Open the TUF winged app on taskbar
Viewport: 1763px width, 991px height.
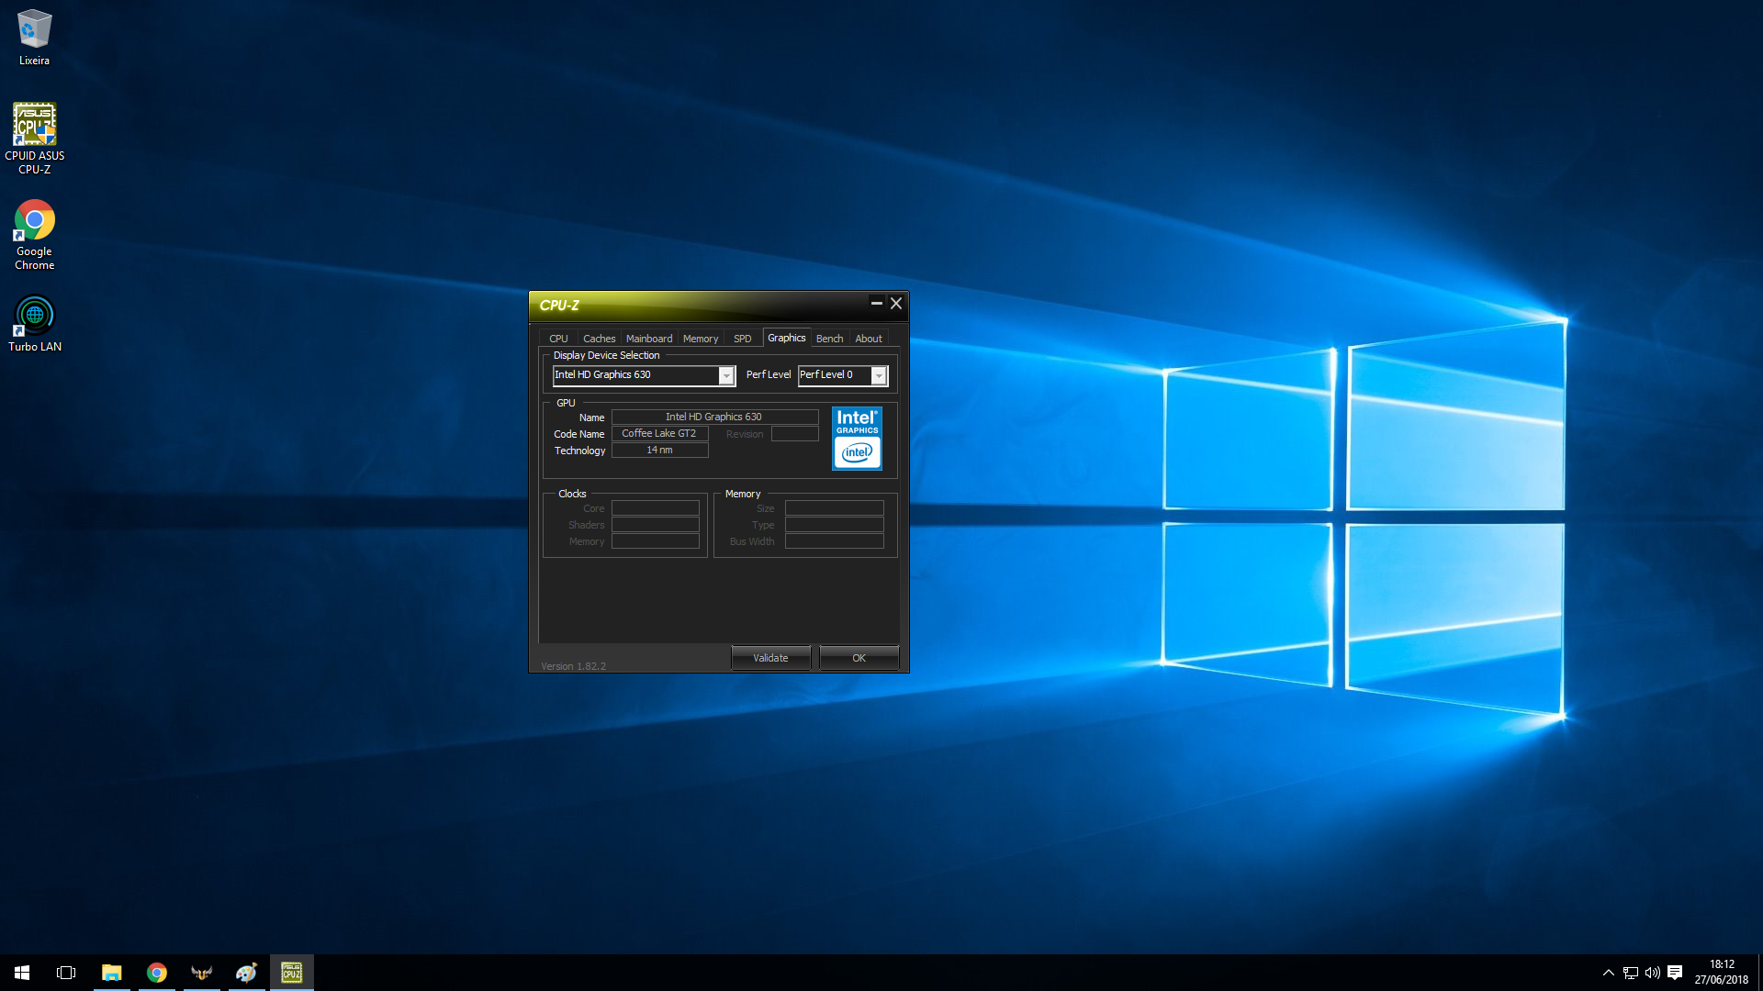click(x=202, y=973)
